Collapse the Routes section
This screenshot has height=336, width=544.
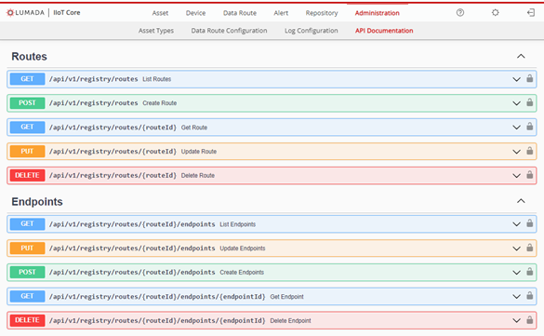click(x=521, y=56)
